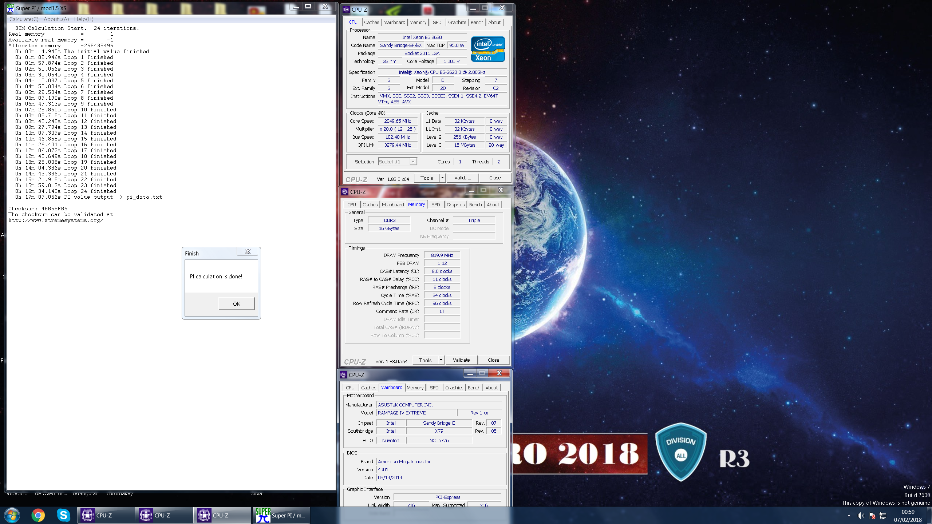Click the Action Center flag tray icon
Viewport: 932px width, 524px height.
coord(872,516)
